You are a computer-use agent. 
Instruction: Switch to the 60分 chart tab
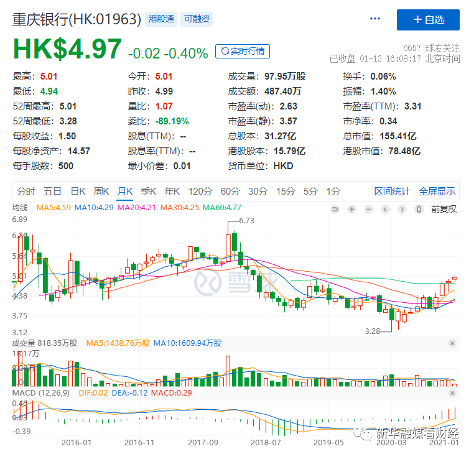click(230, 192)
